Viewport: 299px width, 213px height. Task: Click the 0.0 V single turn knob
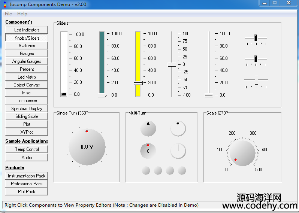87,147
